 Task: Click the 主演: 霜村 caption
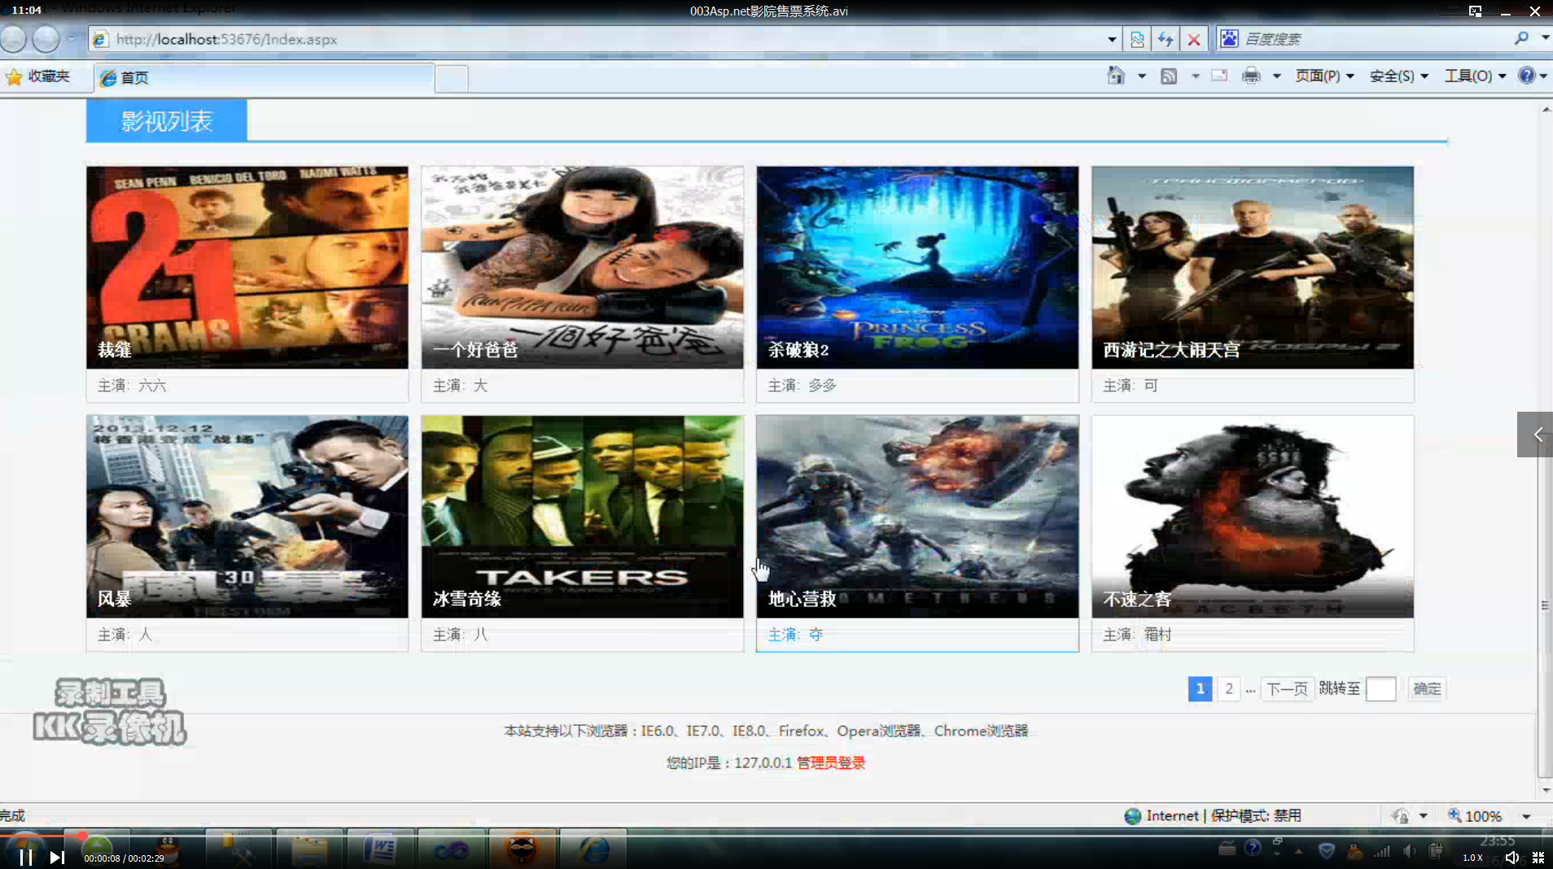[x=1138, y=635]
